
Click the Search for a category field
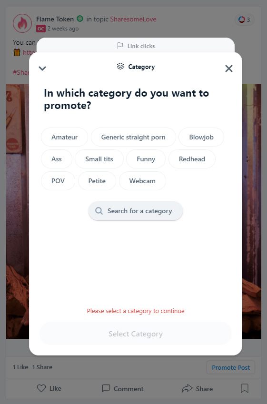(136, 211)
